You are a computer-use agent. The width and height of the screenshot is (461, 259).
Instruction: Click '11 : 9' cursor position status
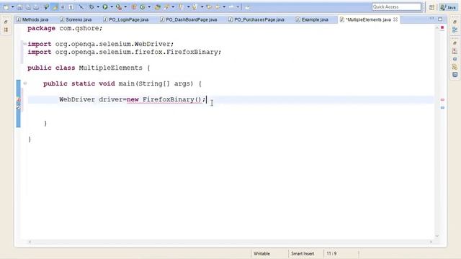331,253
